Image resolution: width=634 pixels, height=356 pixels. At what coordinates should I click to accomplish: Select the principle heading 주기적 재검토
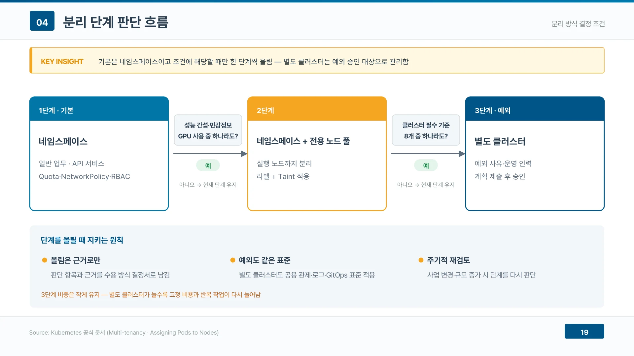coord(448,260)
